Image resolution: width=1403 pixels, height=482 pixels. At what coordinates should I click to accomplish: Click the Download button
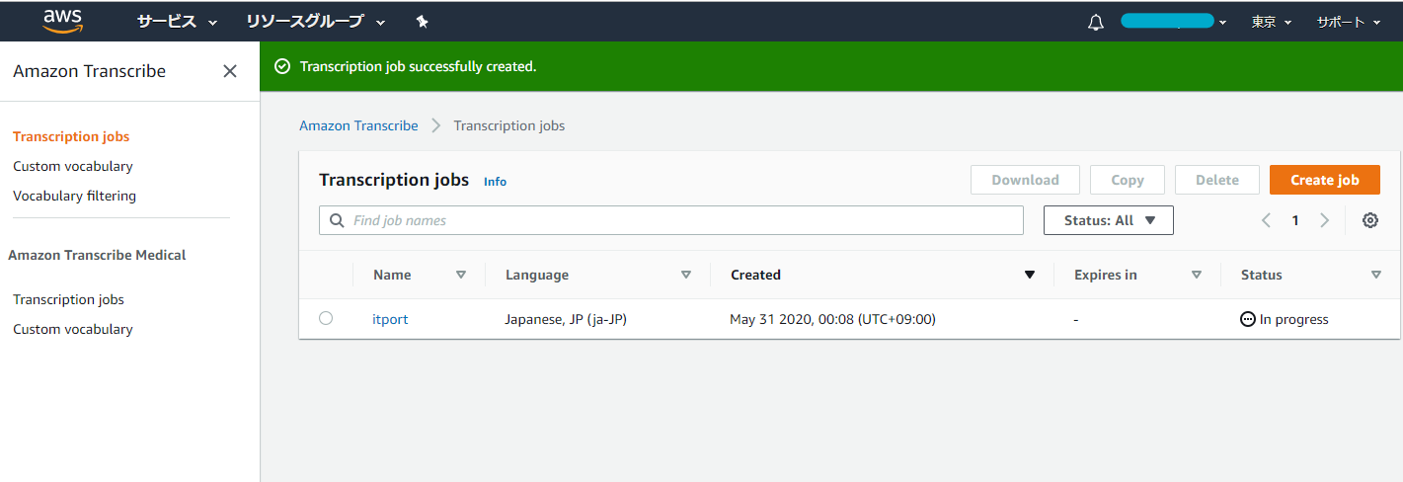[1025, 180]
